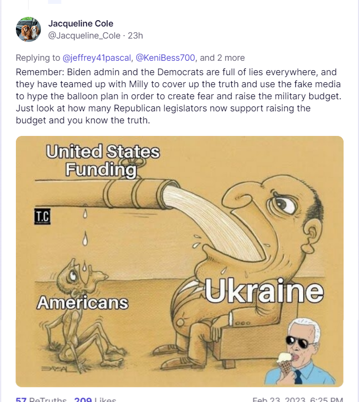The height and width of the screenshot is (402, 359).
Task: Open the 23h post timestamp
Action: (x=135, y=35)
